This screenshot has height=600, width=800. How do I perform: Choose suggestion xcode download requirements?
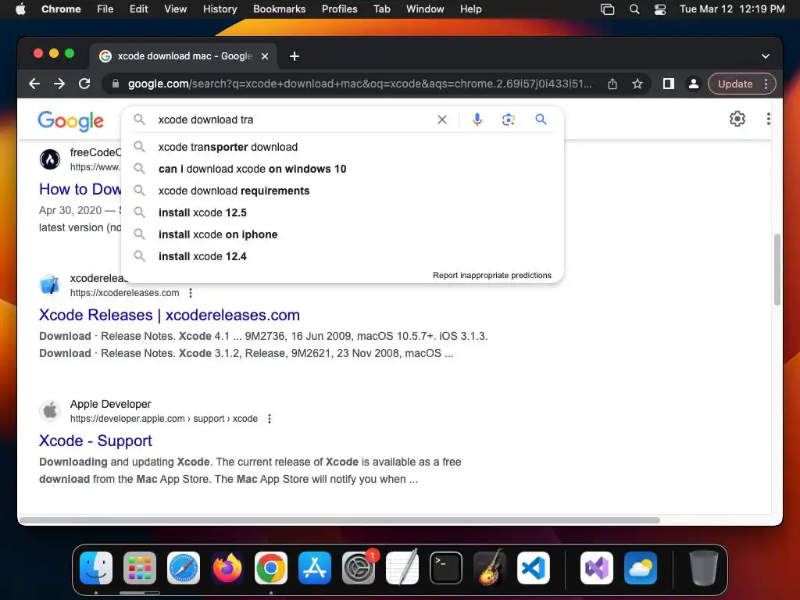[x=342, y=191]
